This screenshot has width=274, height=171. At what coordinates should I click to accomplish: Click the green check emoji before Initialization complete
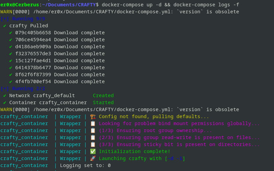tap(93, 151)
